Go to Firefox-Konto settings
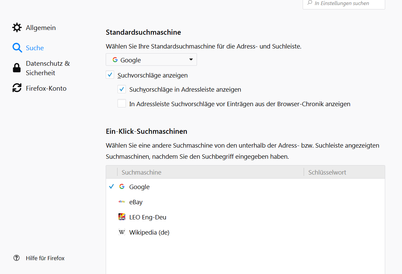 [46, 88]
